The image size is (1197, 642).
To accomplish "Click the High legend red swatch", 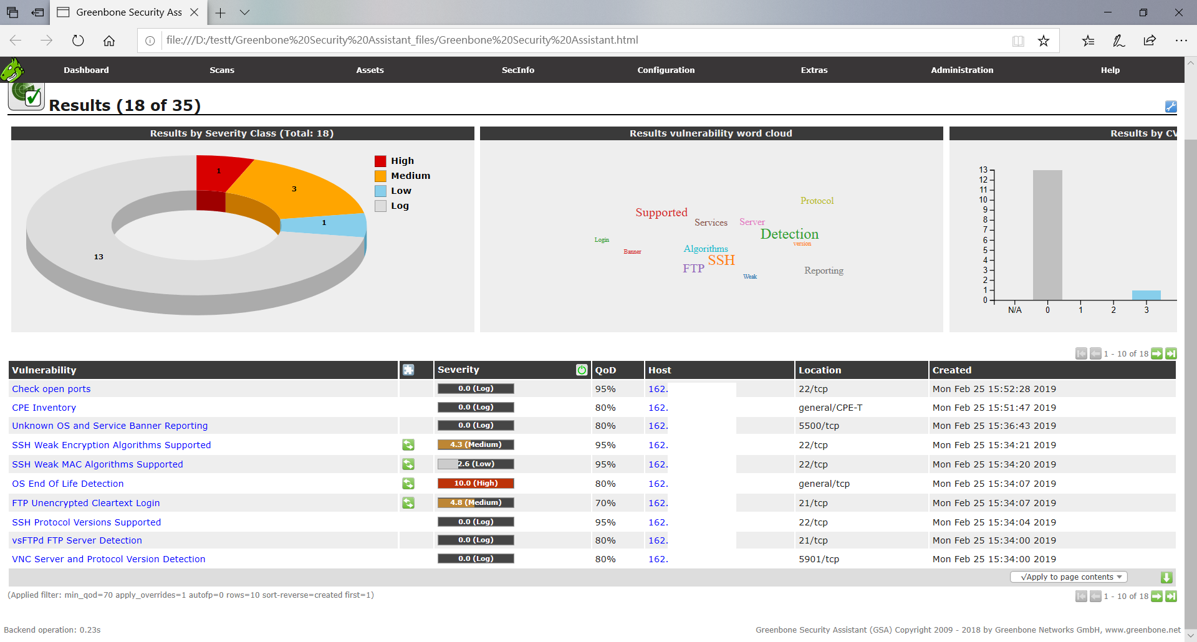I will 380,161.
